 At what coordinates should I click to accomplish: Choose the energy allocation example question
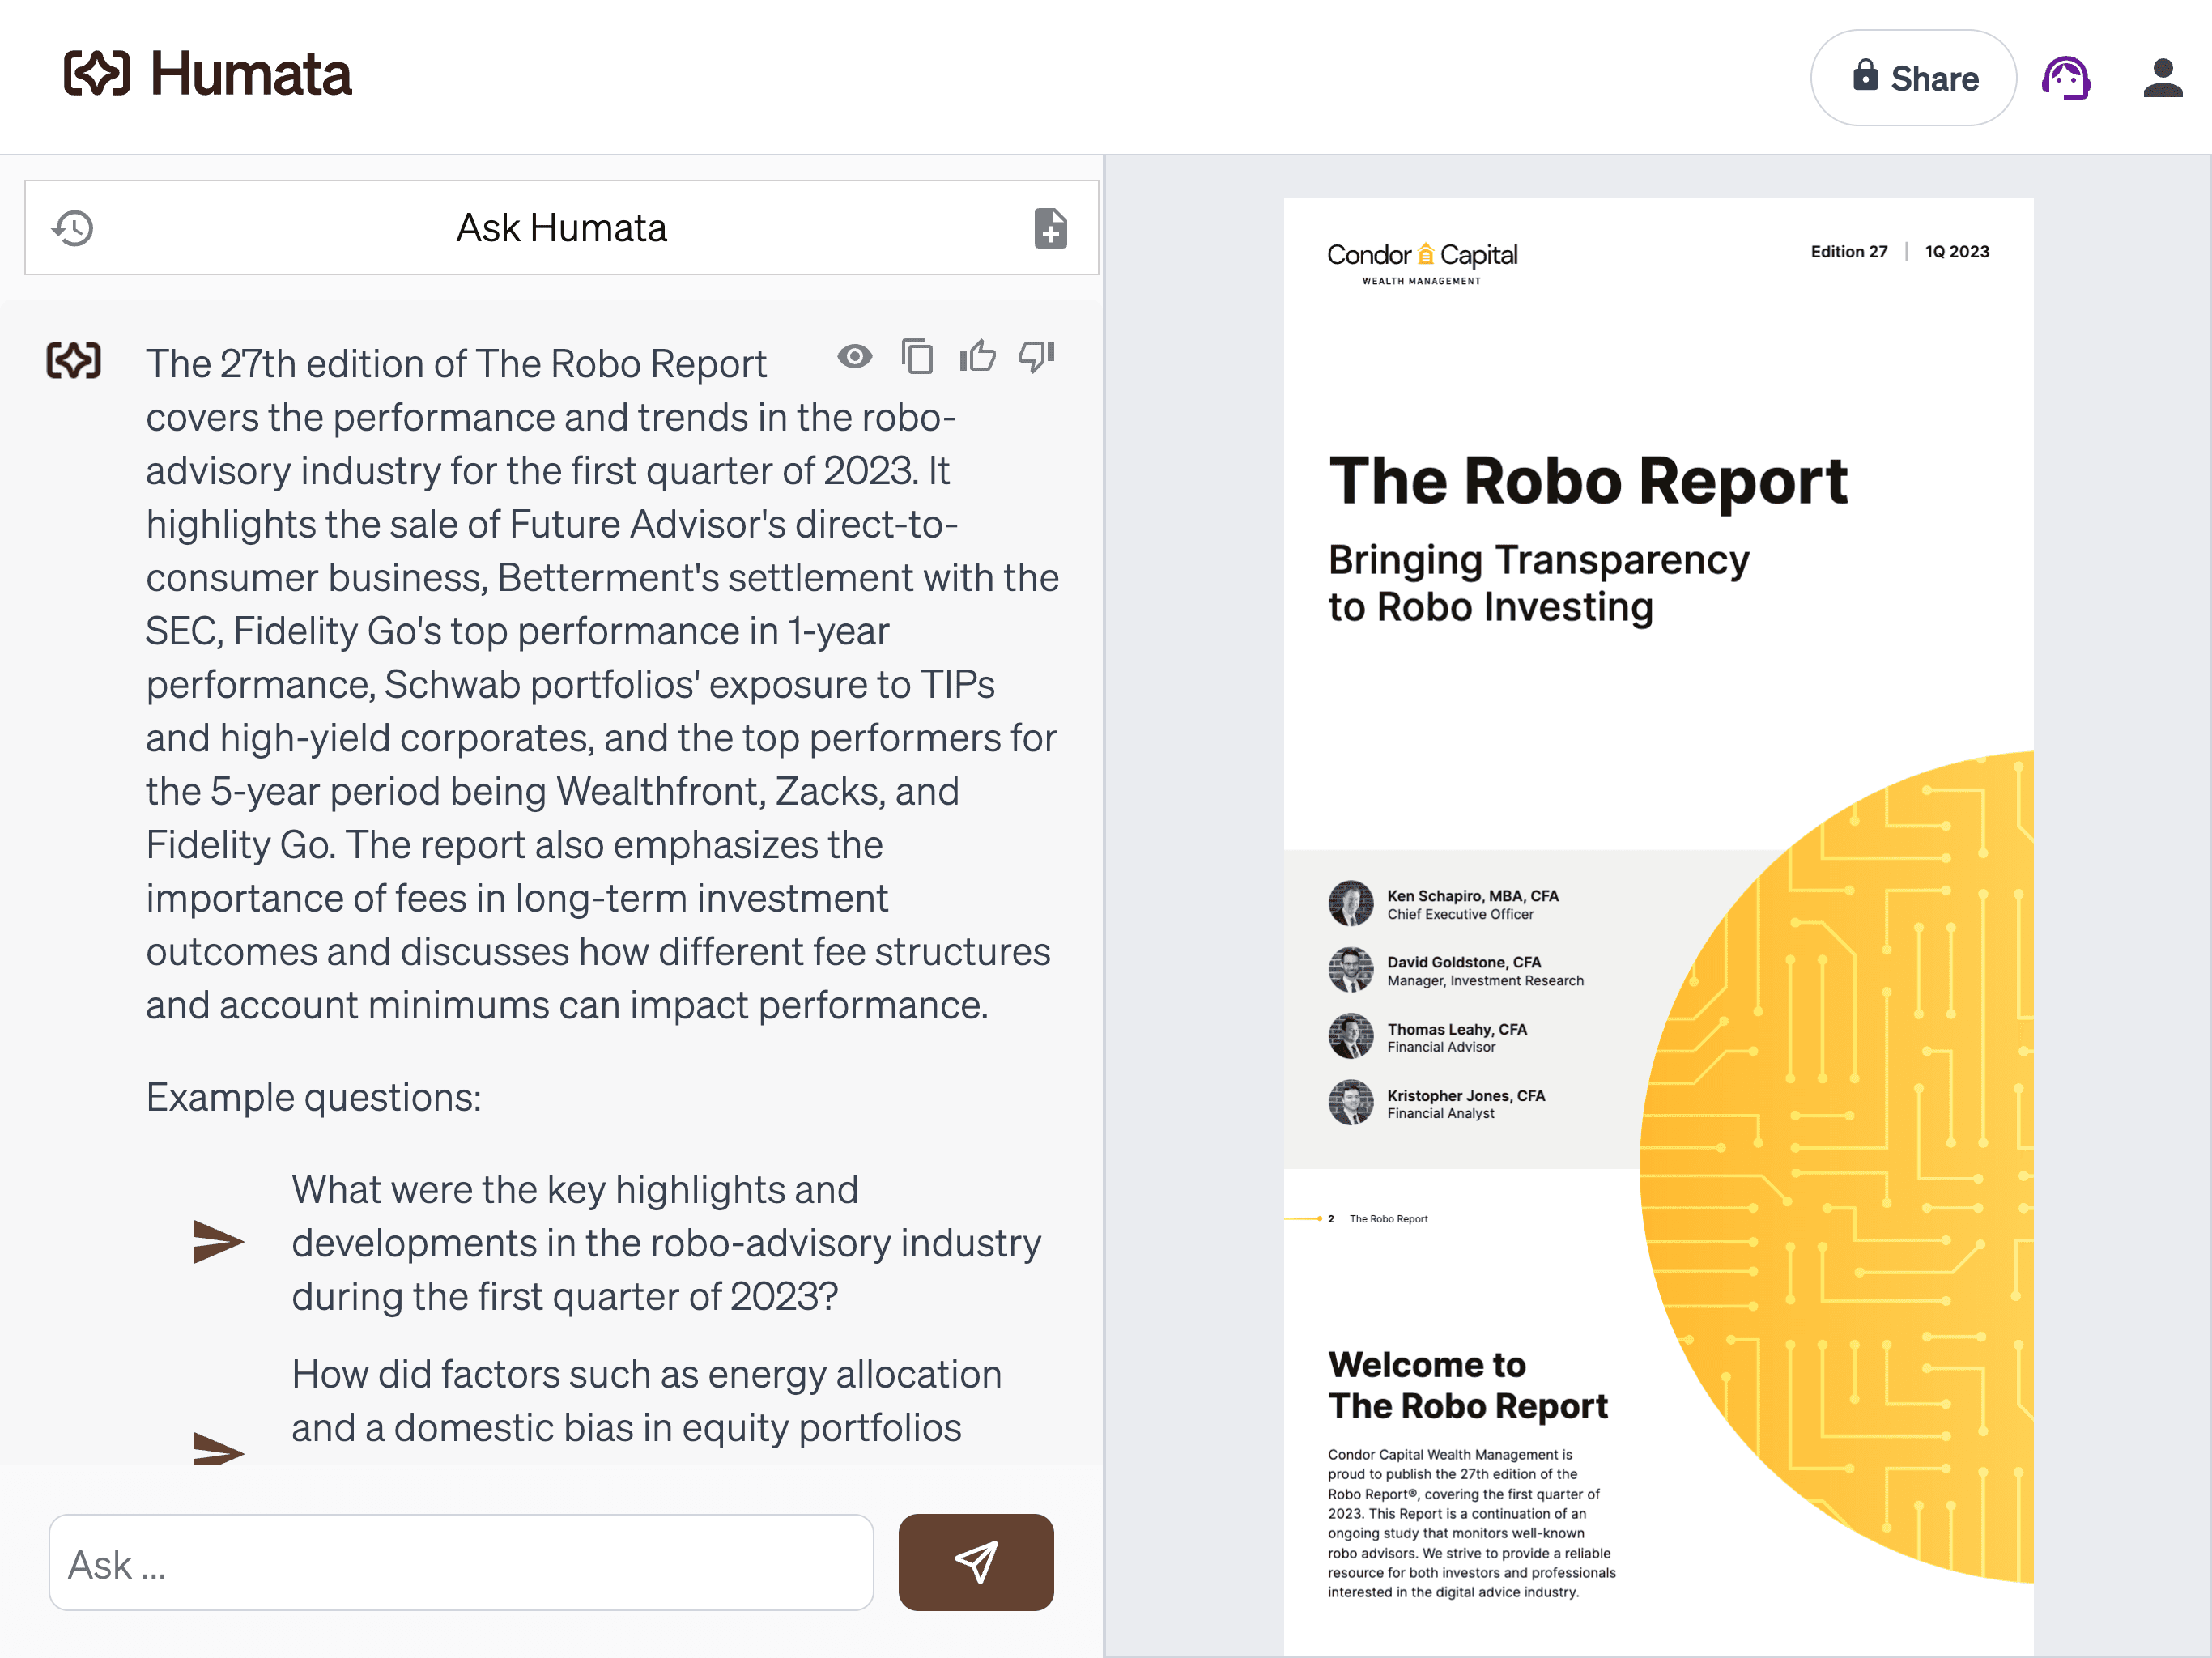645,1400
